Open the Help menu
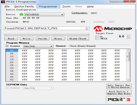This screenshot has width=137, height=105. pos(90,6)
